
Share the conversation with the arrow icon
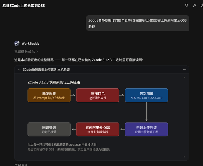(194, 5)
